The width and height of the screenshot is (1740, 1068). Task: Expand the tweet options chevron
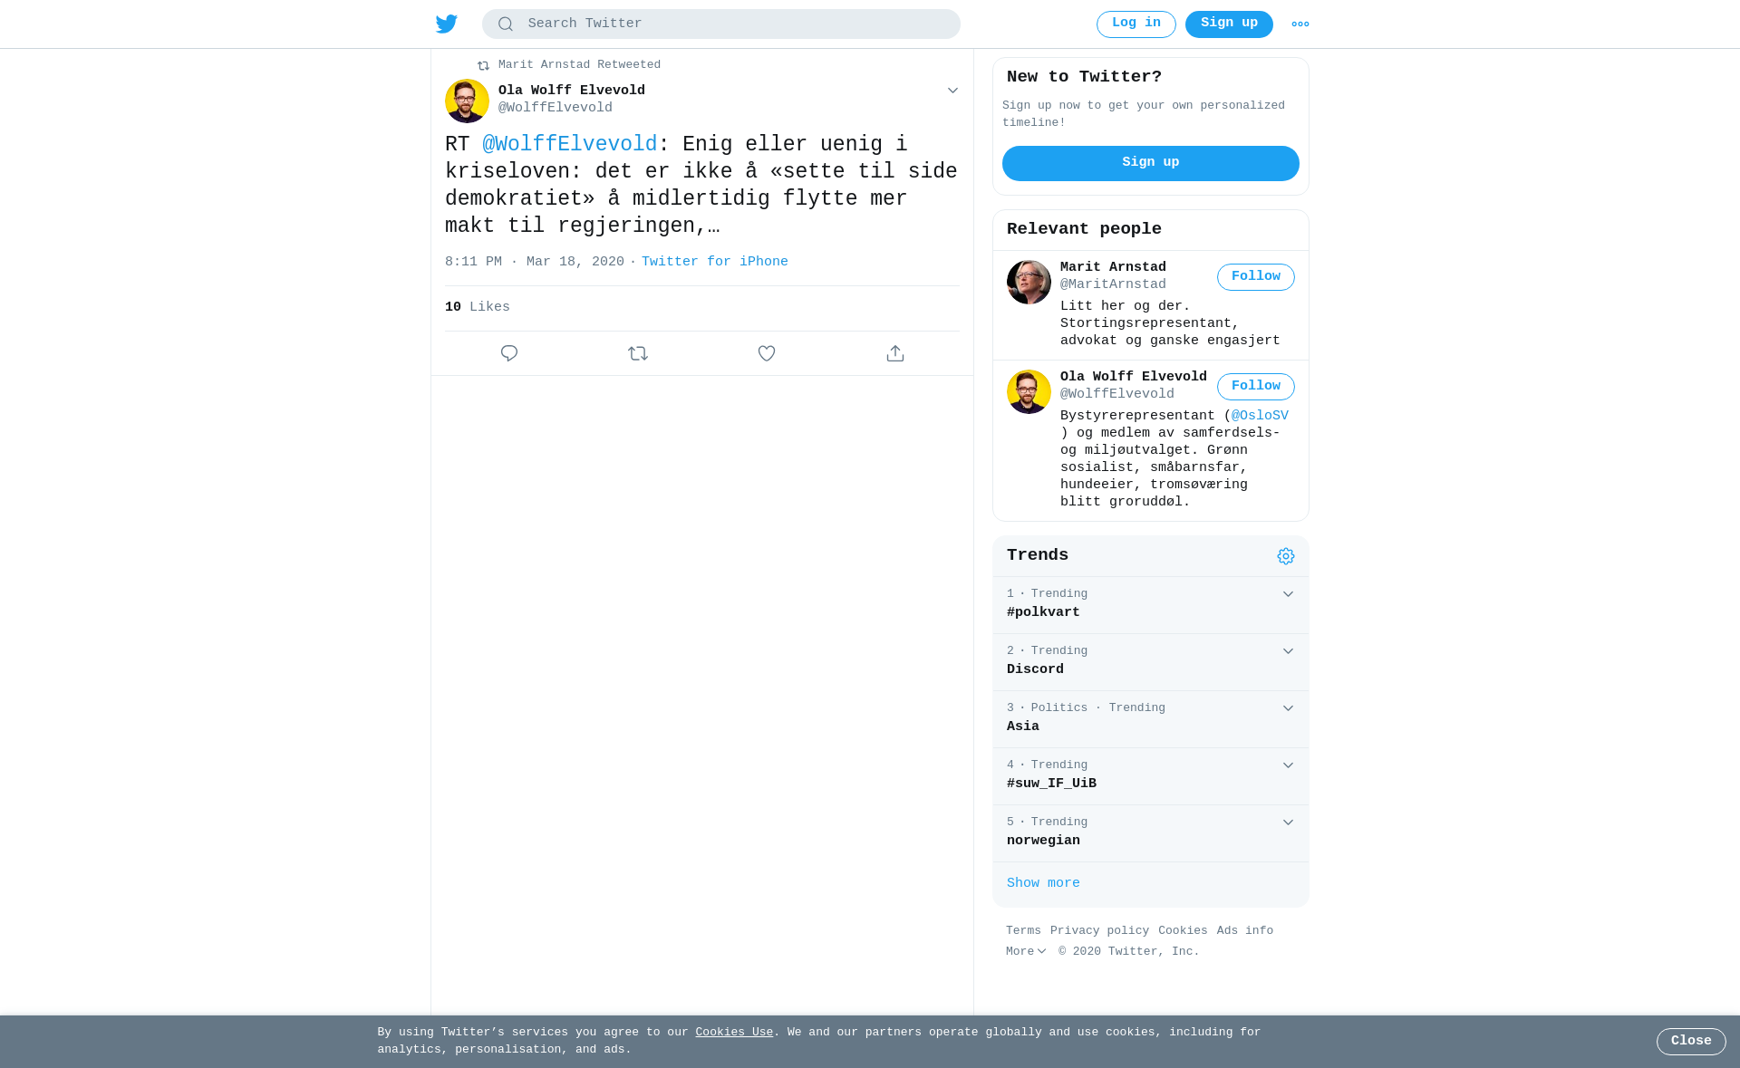pos(952,91)
